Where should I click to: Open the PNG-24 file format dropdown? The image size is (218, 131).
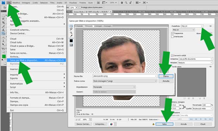pos(184,30)
